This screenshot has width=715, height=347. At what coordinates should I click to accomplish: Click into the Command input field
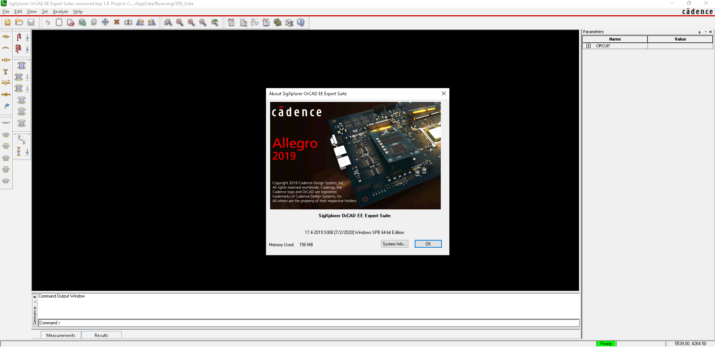point(309,323)
